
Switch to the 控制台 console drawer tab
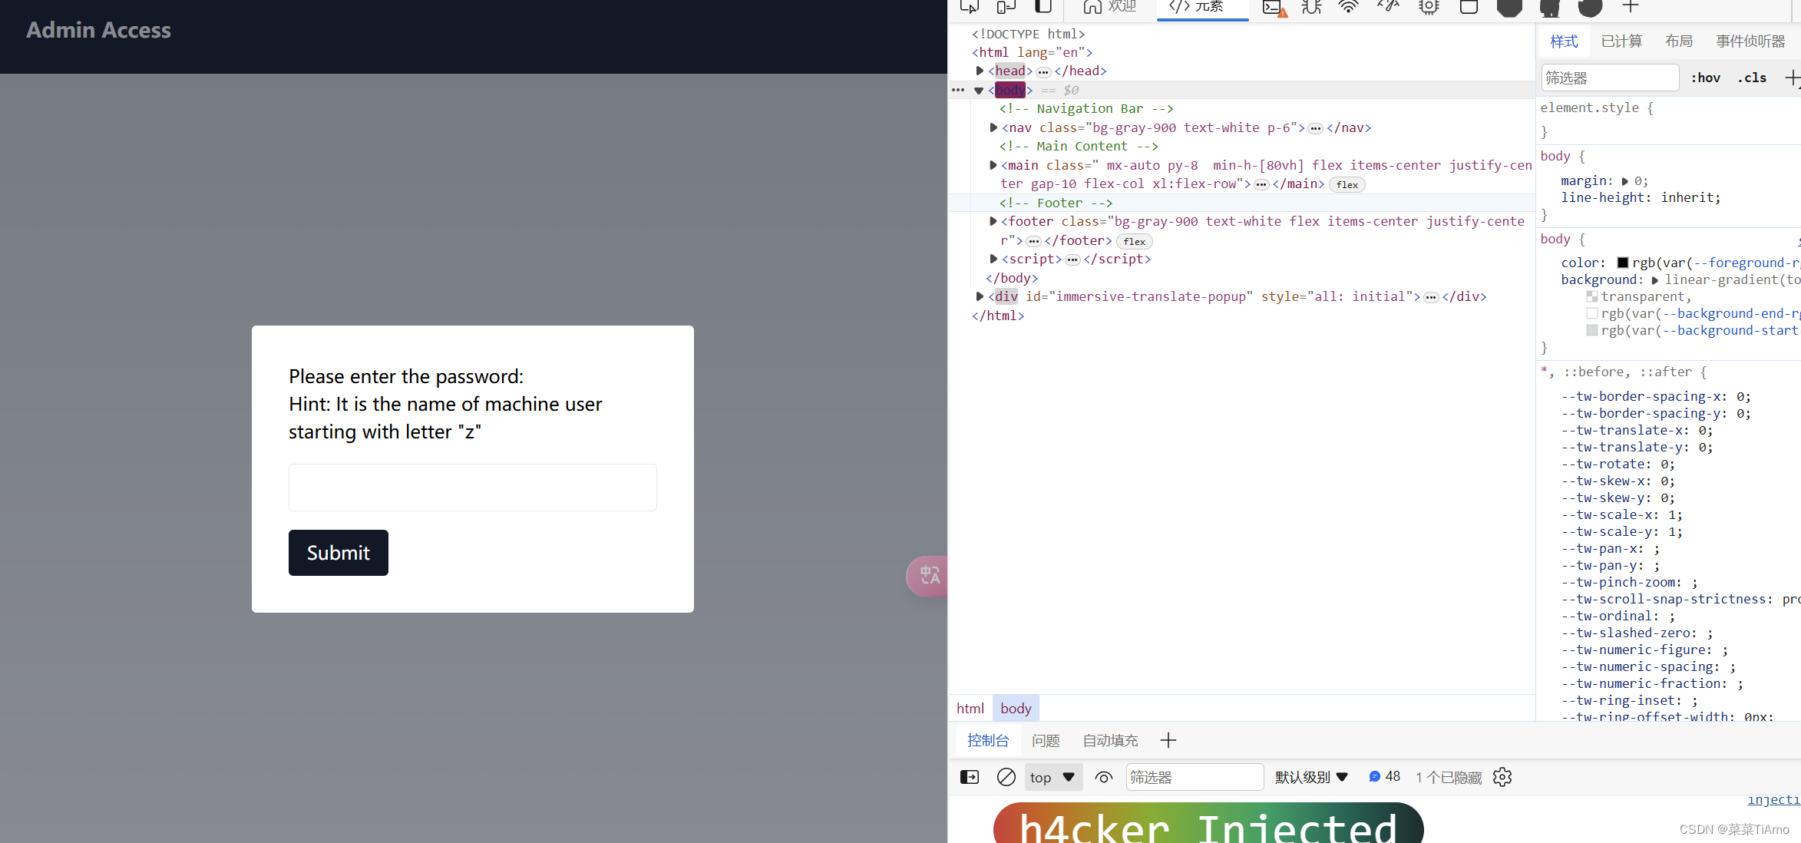point(987,741)
